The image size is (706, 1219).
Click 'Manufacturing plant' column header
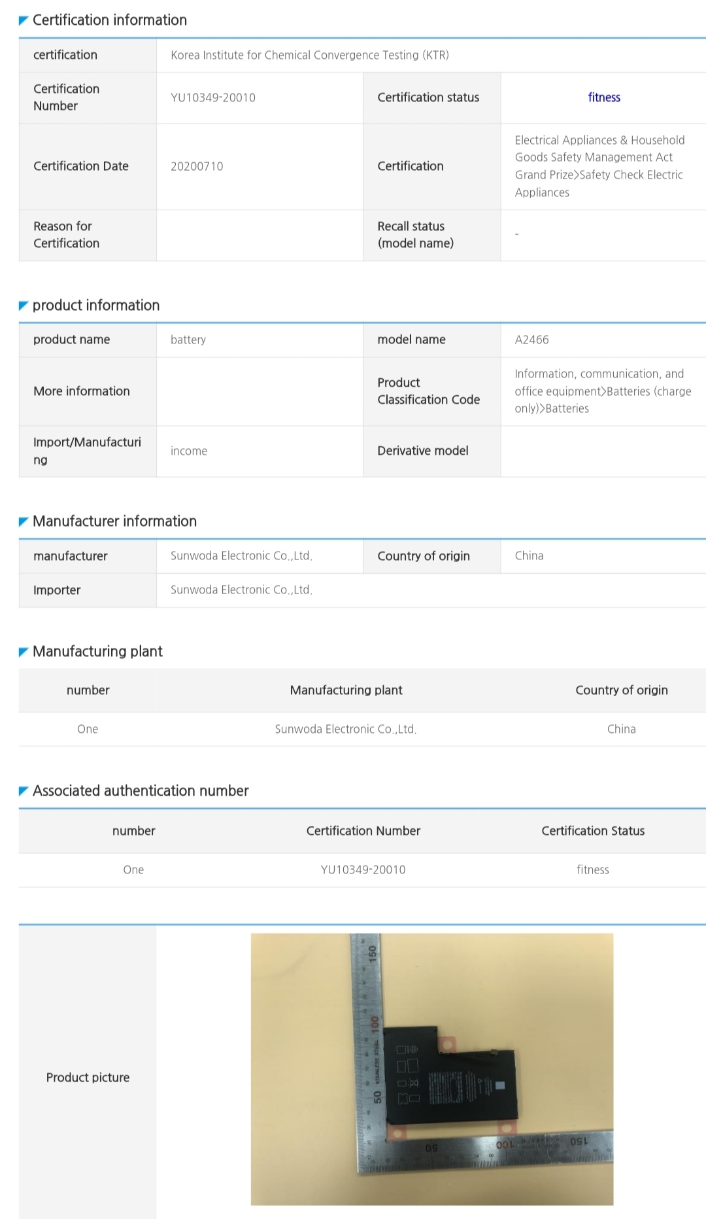click(x=346, y=690)
